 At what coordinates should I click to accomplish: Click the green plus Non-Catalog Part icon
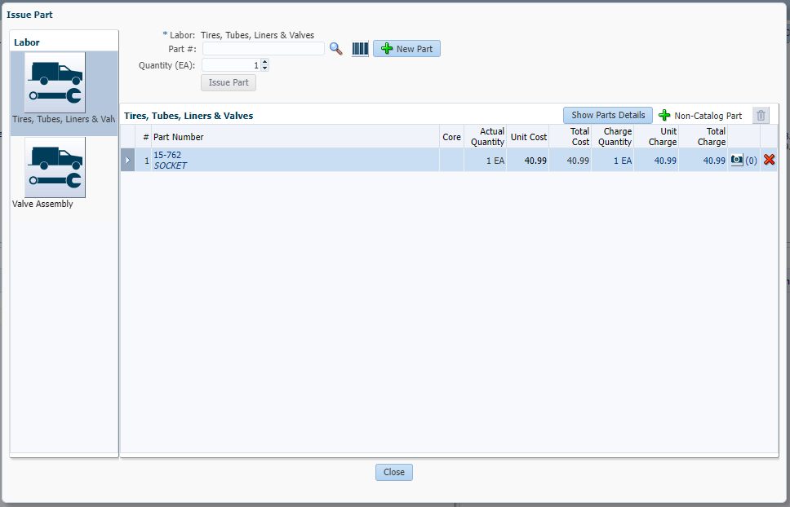(x=664, y=116)
